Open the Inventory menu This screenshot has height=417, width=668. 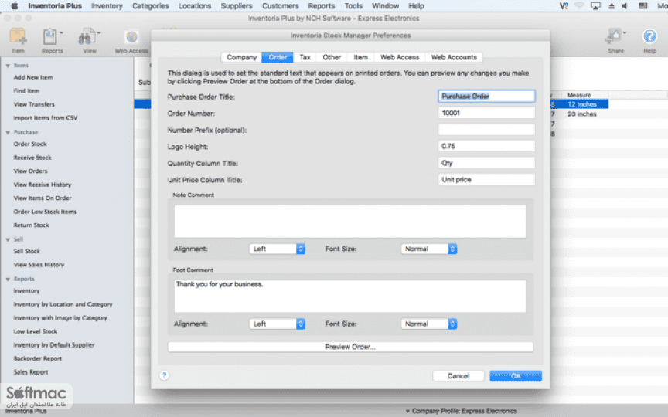click(107, 6)
